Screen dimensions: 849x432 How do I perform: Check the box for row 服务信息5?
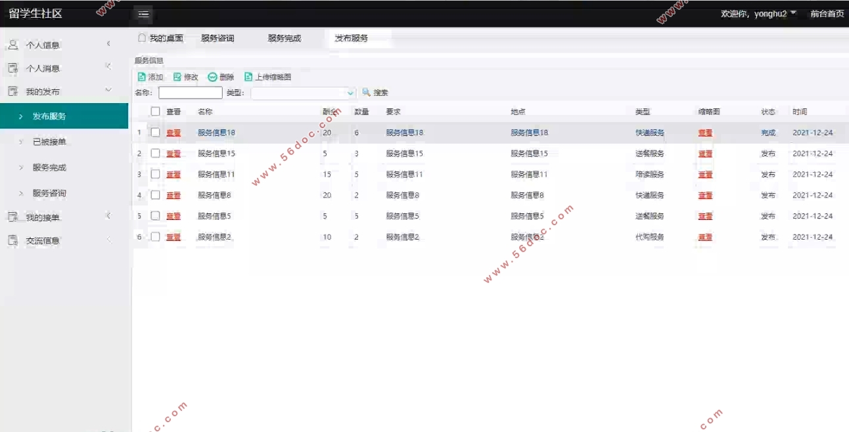(x=155, y=215)
